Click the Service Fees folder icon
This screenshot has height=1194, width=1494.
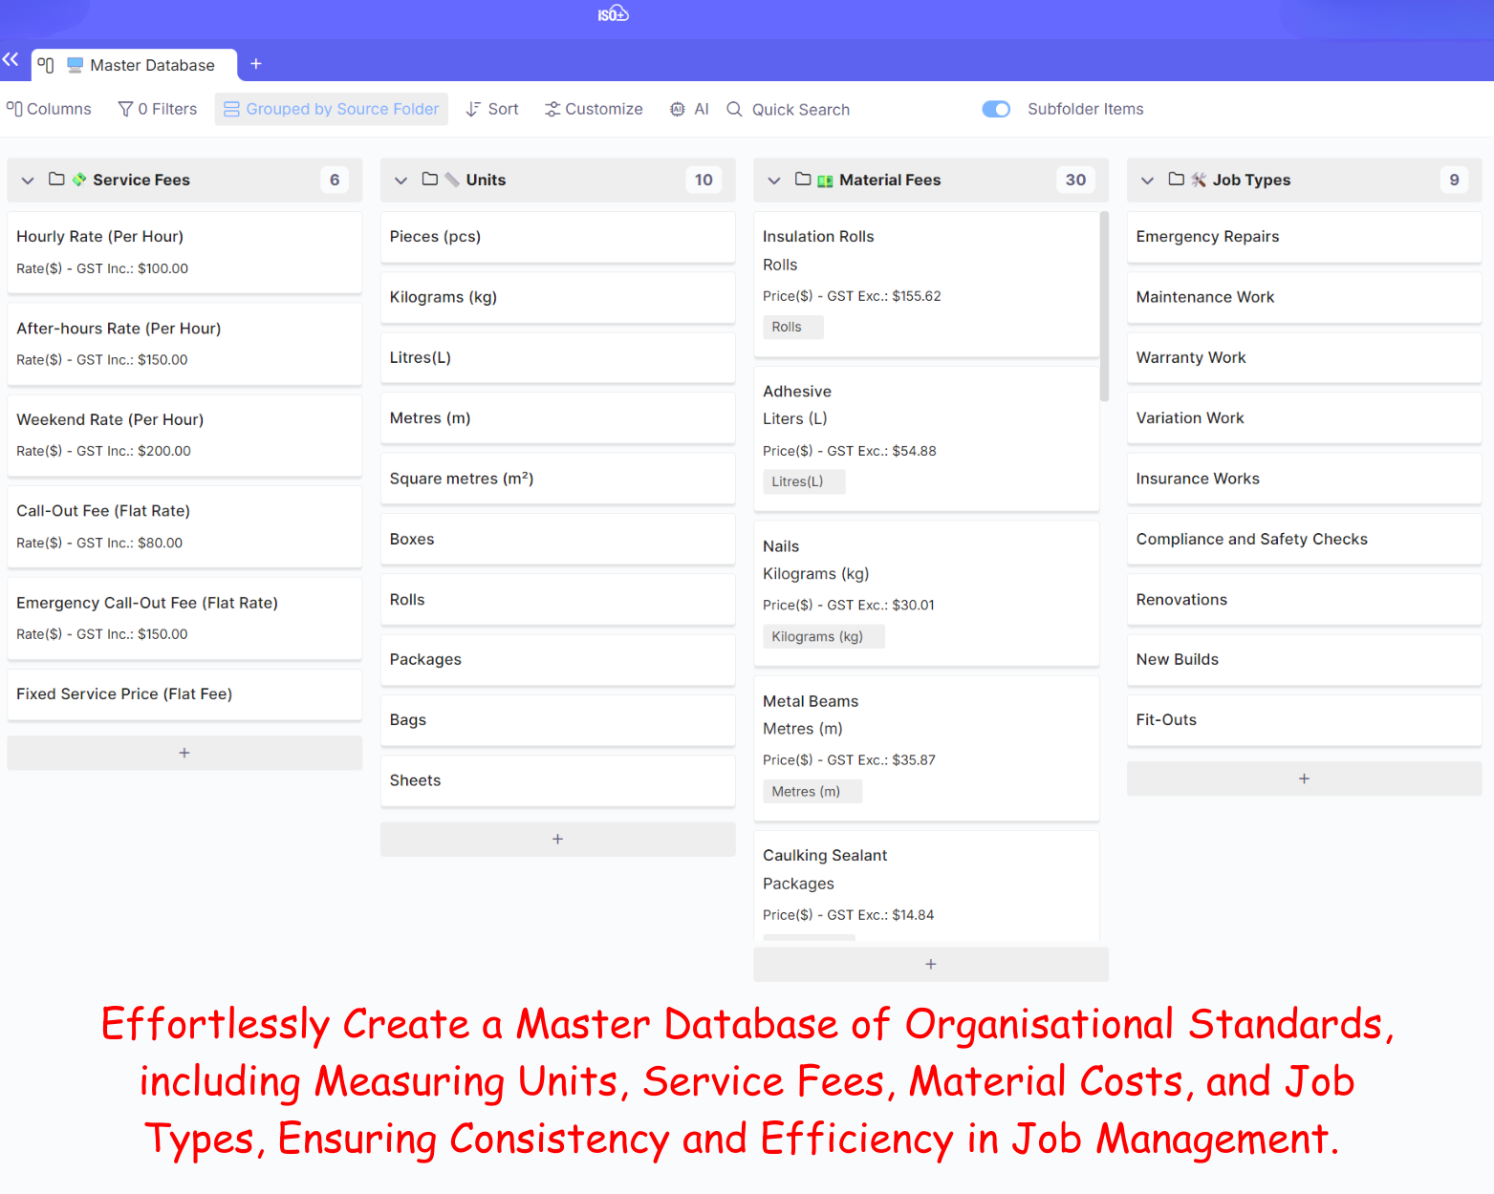pos(56,180)
